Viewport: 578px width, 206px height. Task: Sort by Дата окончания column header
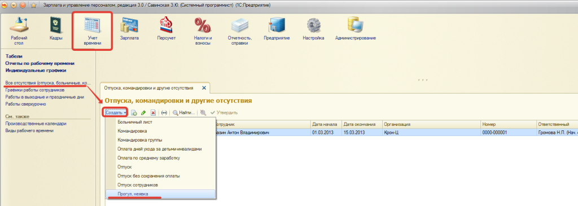click(x=362, y=125)
